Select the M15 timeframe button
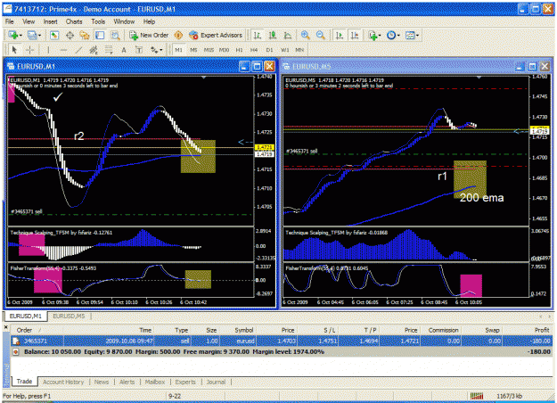The width and height of the screenshot is (557, 403). coord(209,50)
